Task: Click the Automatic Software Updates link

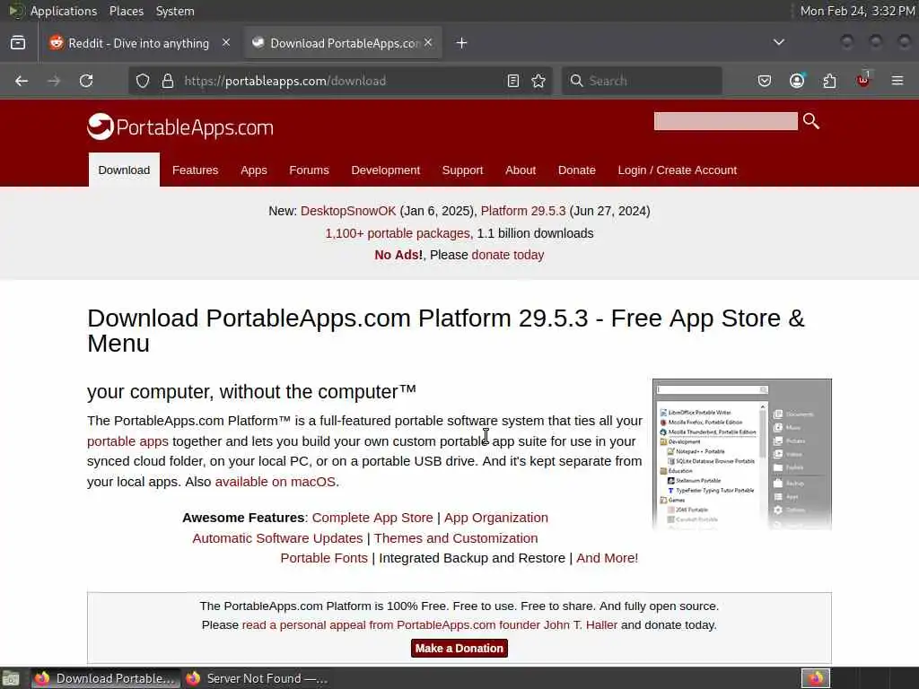Action: 277,538
